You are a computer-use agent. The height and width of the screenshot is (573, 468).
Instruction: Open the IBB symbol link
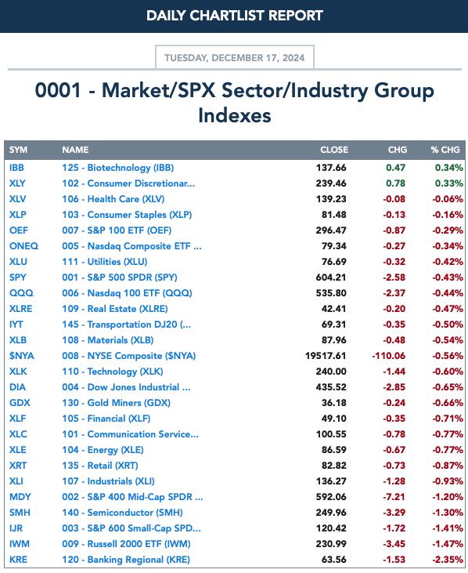(16, 168)
